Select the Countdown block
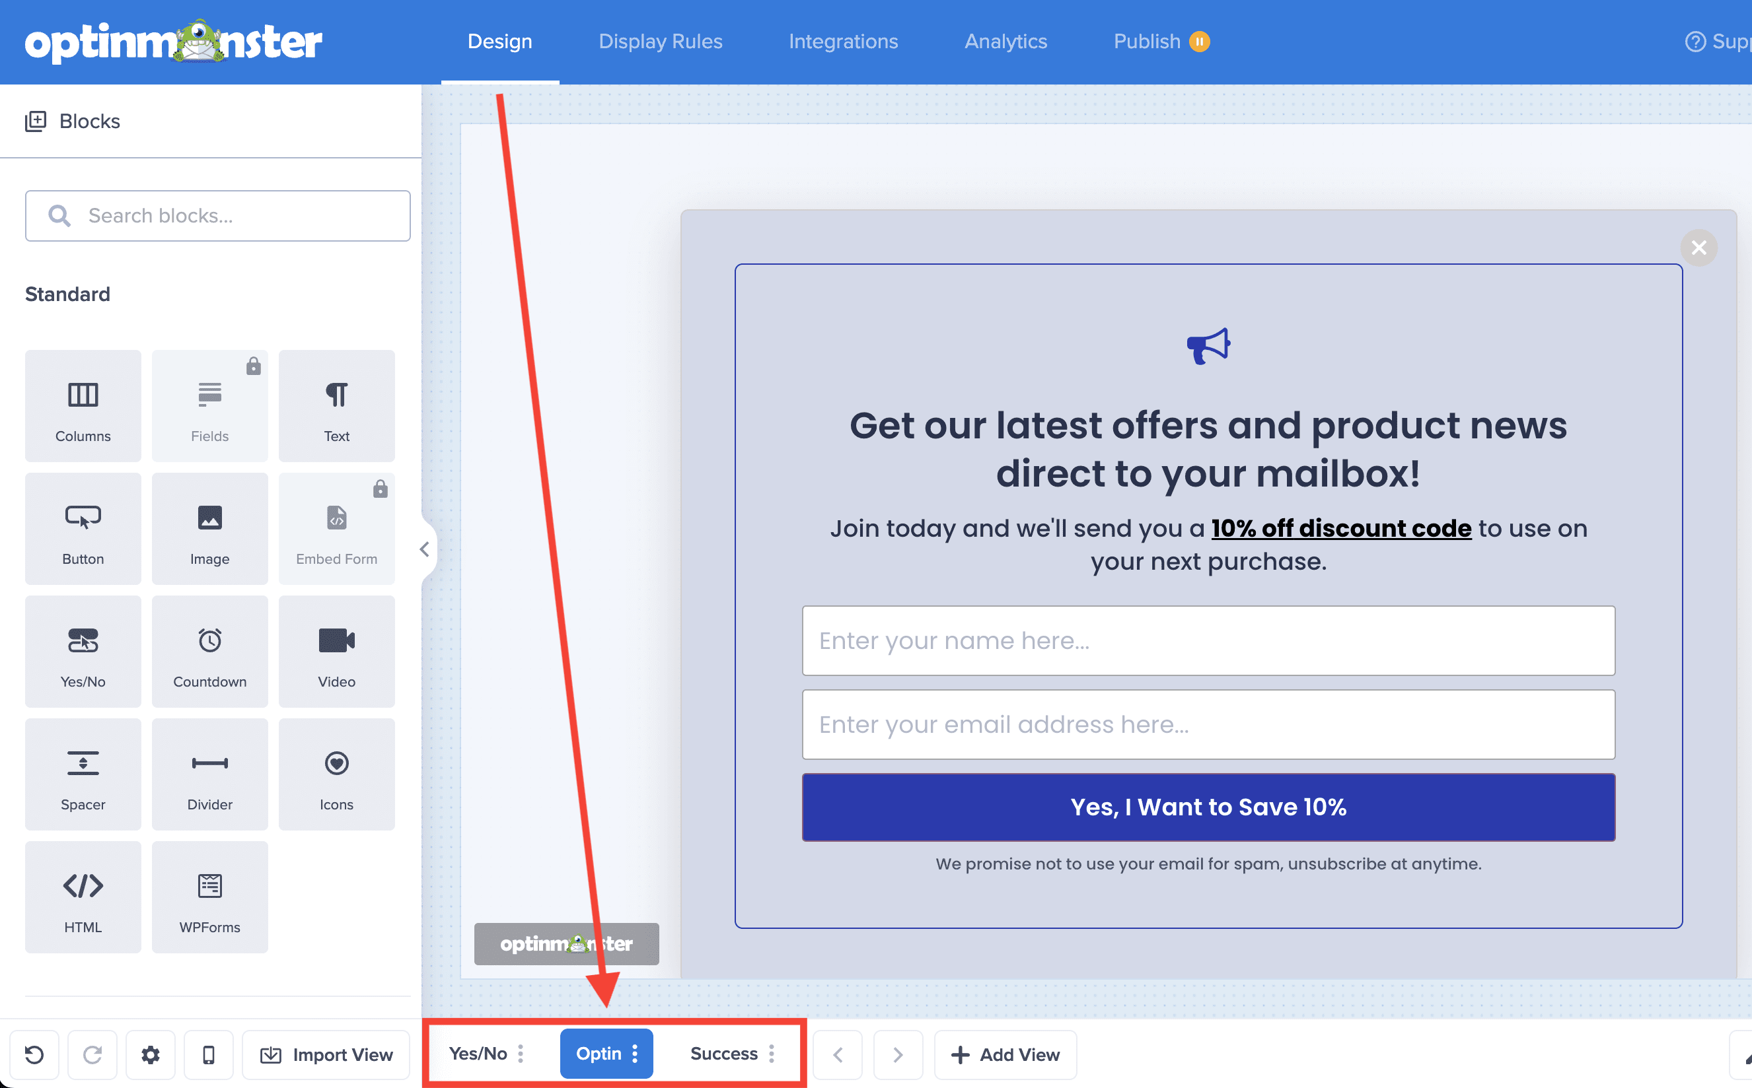This screenshot has height=1088, width=1752. point(209,651)
